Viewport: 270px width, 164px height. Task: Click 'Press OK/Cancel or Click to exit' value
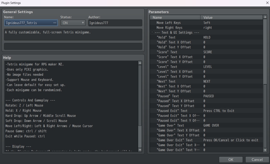(231, 140)
